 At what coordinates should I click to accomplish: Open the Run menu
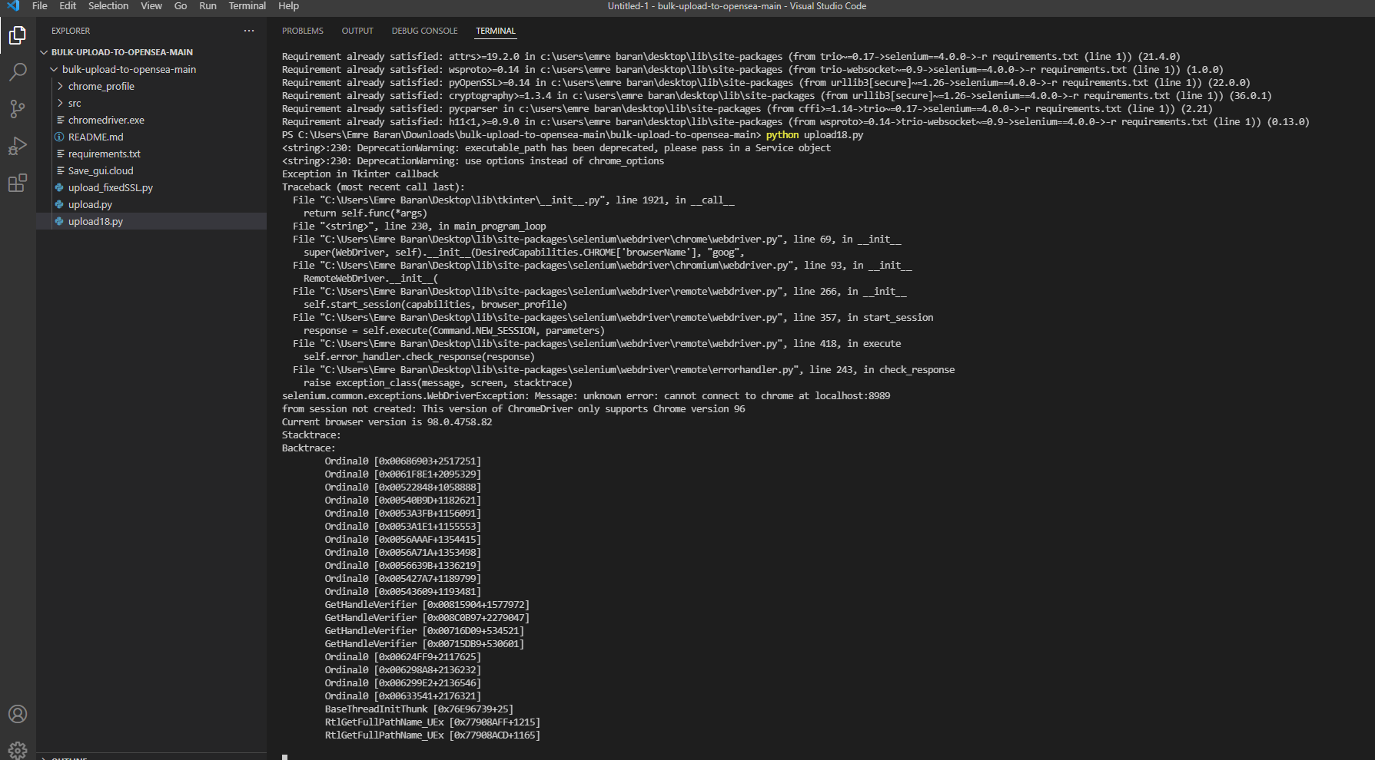[x=207, y=6]
